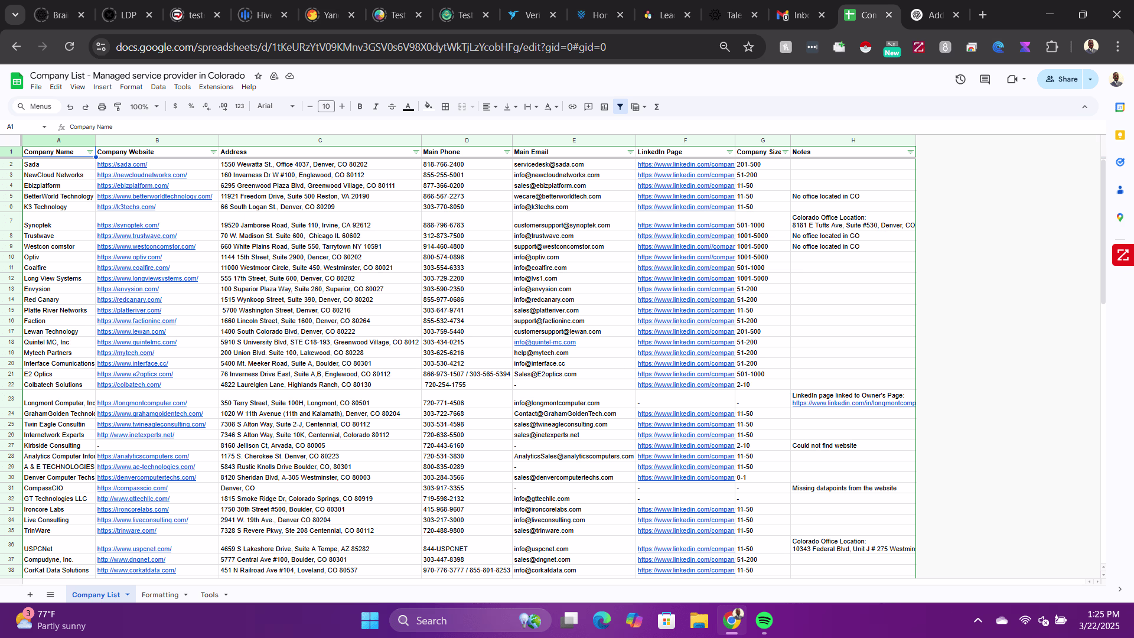Viewport: 1134px width, 638px height.
Task: Open the comments panel icon
Action: coord(985,79)
